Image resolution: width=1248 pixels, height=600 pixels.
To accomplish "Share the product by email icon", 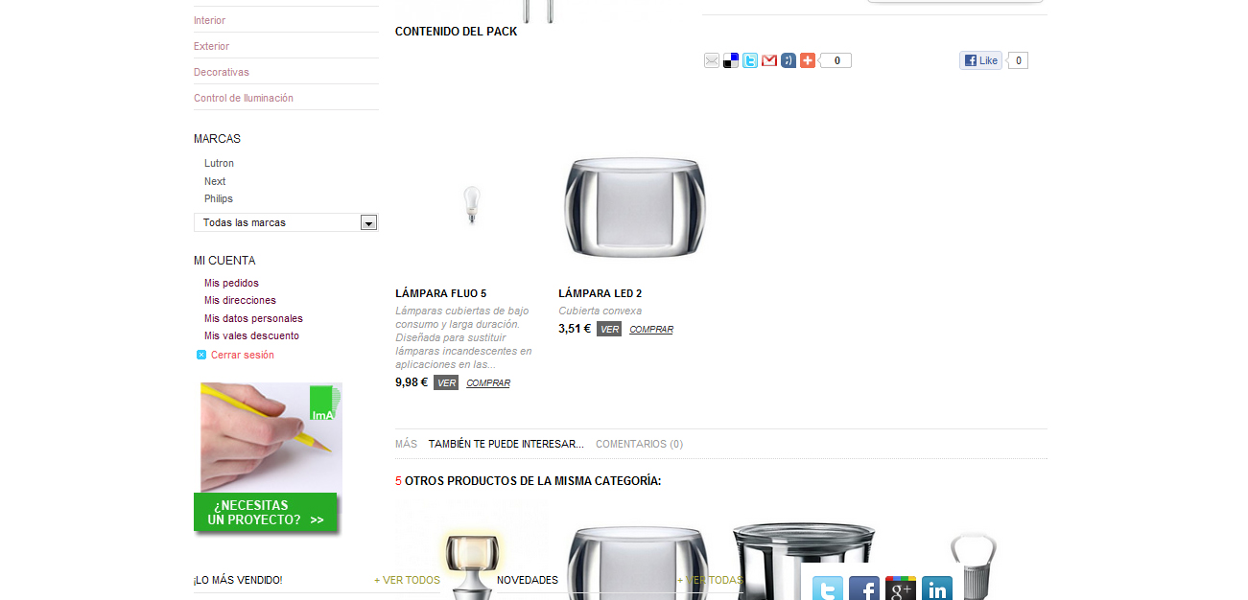I will point(712,60).
